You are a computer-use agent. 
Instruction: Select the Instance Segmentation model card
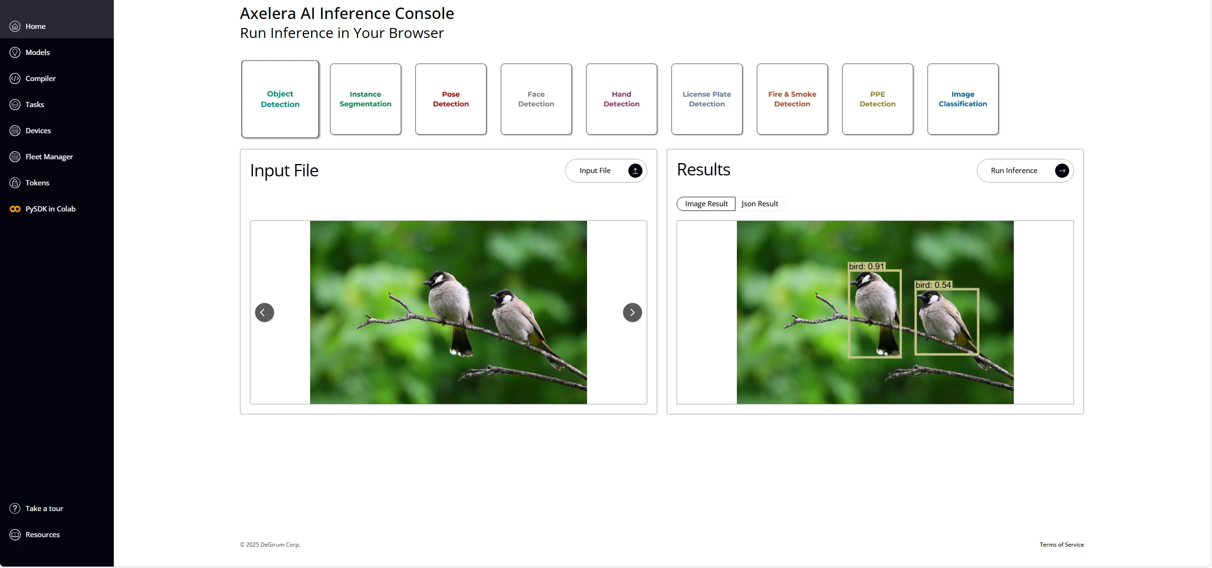366,99
